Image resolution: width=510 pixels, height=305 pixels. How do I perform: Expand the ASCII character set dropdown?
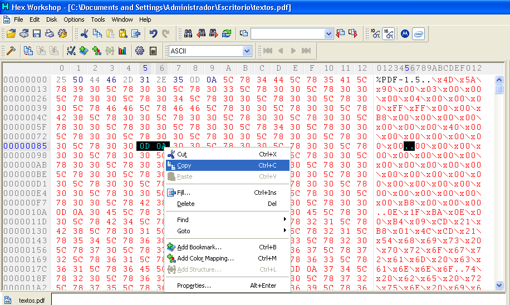click(247, 51)
